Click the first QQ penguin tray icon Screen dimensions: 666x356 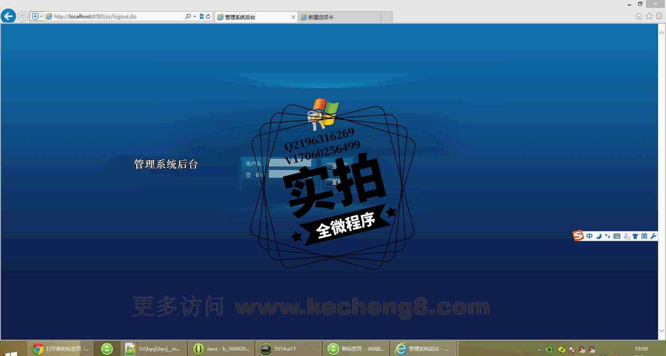coord(582,349)
